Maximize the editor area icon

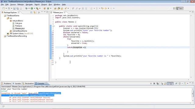tap(193, 12)
